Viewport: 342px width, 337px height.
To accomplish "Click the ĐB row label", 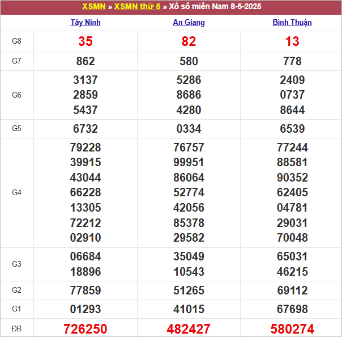I will (17, 329).
